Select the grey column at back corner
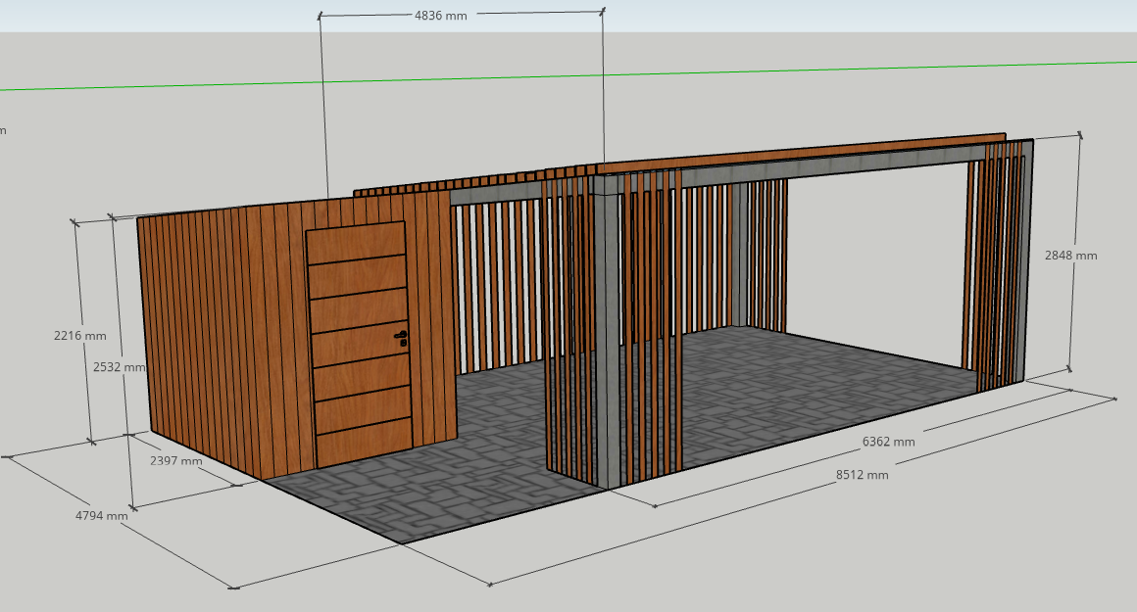The image size is (1137, 612). point(740,255)
